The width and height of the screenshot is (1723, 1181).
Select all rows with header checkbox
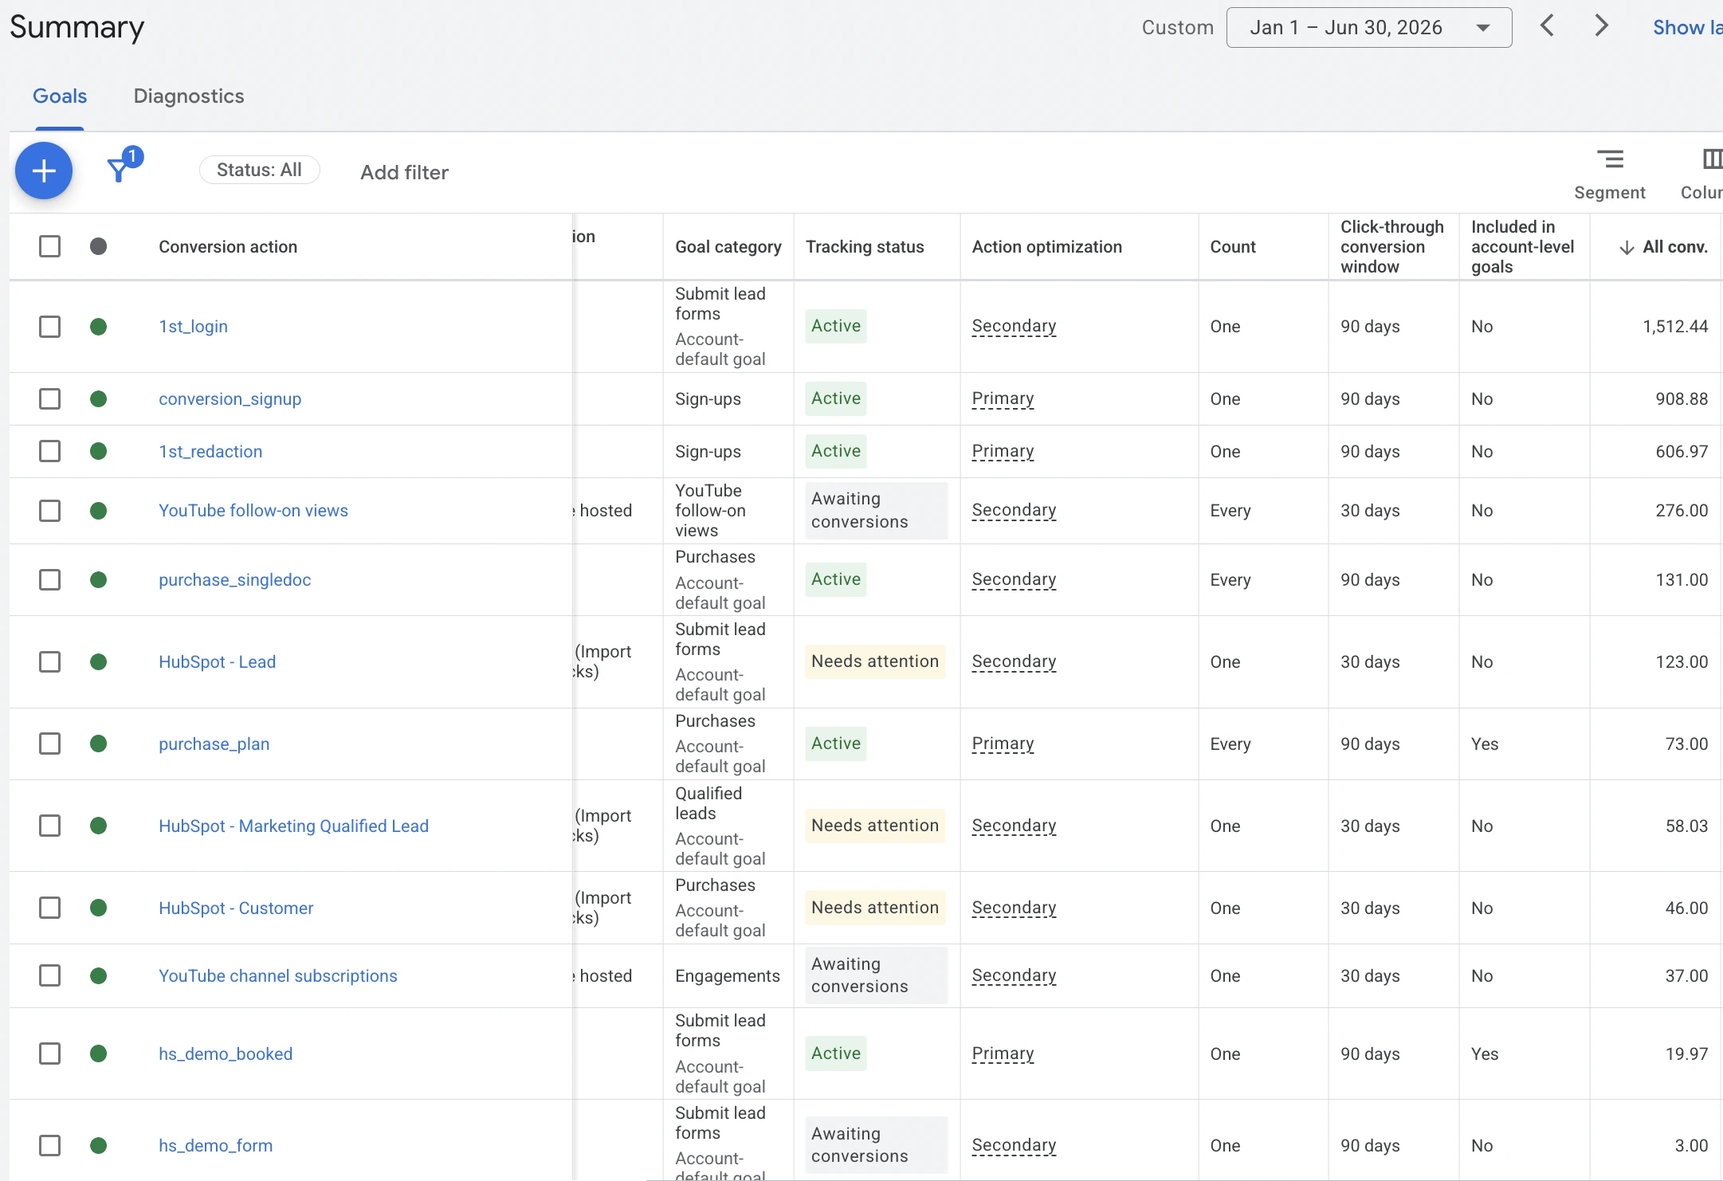pos(49,246)
